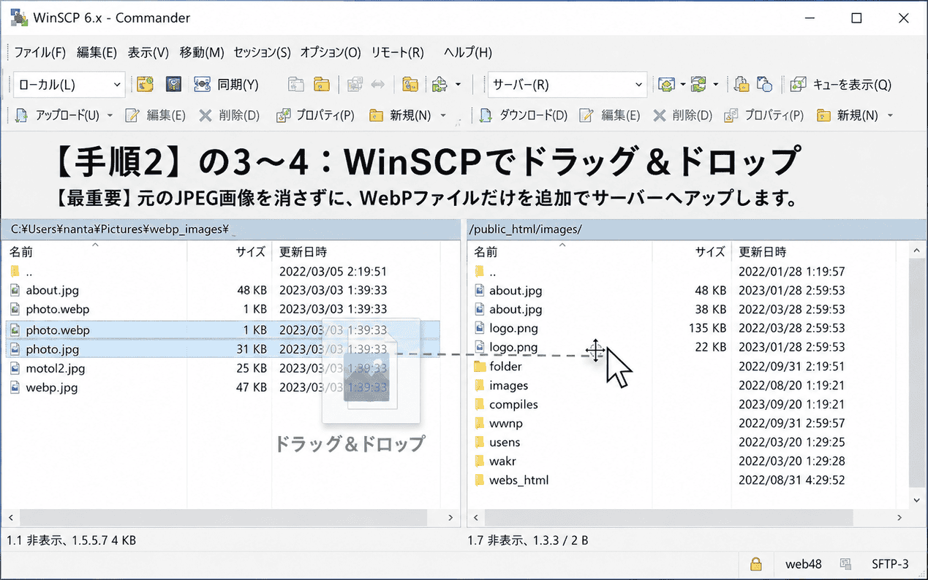The height and width of the screenshot is (580, 928).
Task: Open the 移動(M) menu
Action: (202, 53)
